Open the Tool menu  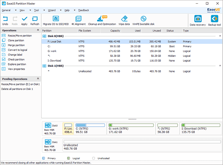click(36, 10)
